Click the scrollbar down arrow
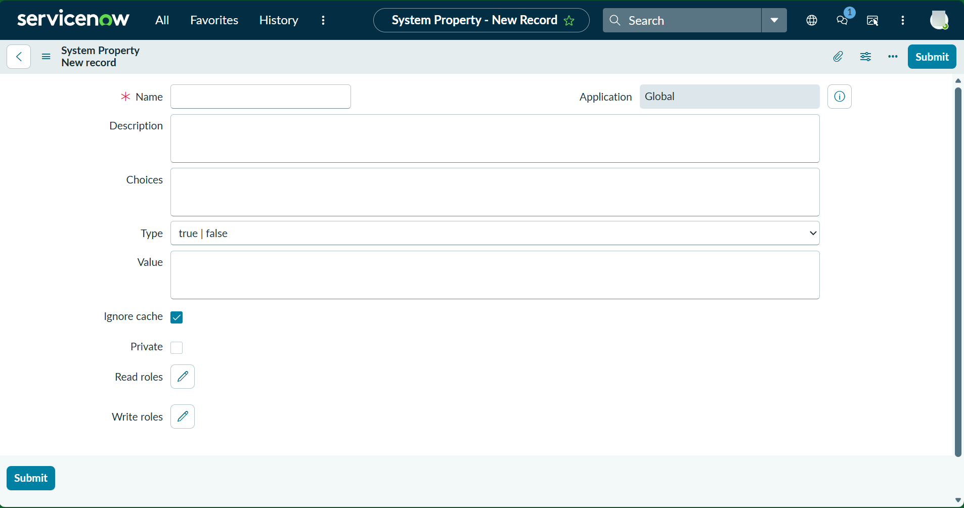Image resolution: width=964 pixels, height=508 pixels. pyautogui.click(x=958, y=500)
